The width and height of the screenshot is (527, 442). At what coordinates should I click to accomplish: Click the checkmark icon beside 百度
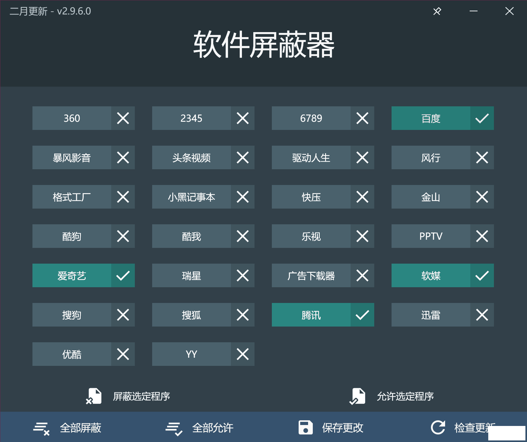click(x=482, y=118)
